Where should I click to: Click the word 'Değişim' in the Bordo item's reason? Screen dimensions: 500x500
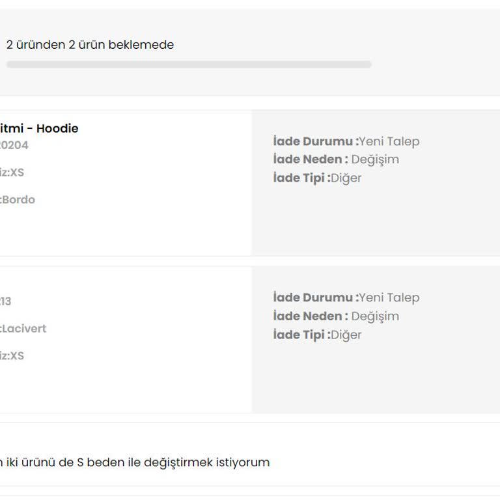point(375,160)
